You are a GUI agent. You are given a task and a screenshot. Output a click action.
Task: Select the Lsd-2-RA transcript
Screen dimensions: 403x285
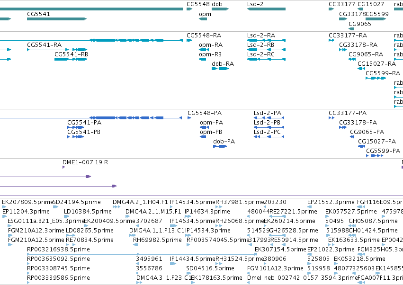266,40
